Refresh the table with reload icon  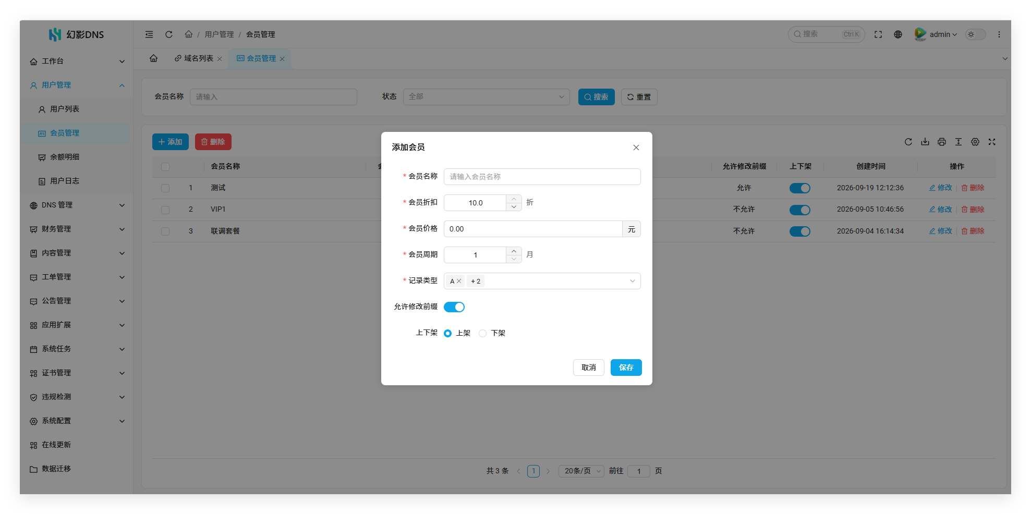click(x=908, y=142)
